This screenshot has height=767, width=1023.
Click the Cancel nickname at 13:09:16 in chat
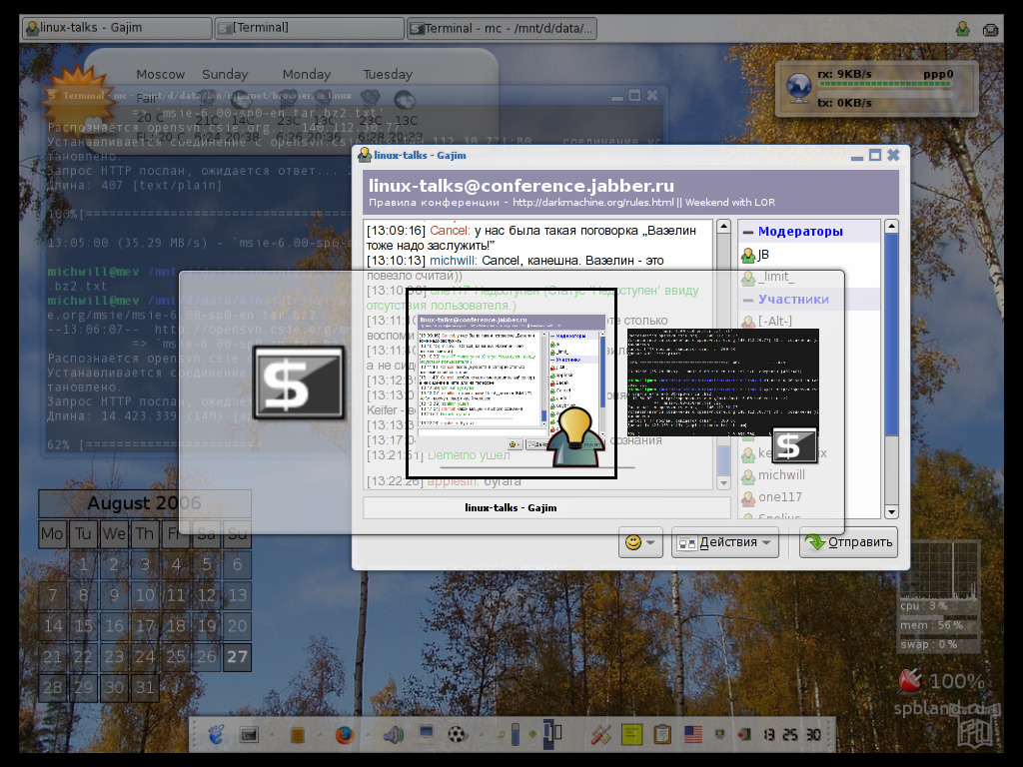(450, 231)
